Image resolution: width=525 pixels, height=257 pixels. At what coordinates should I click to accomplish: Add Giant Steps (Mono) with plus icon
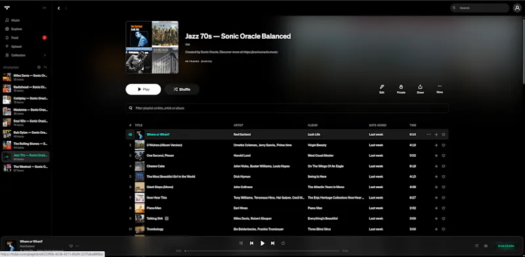436,187
